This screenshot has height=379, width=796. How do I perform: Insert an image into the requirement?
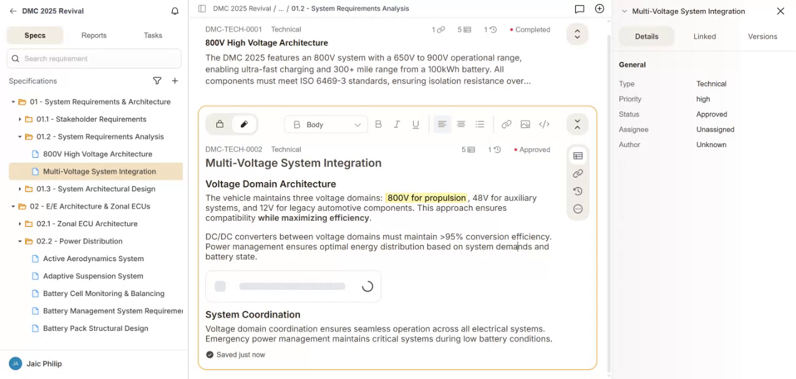click(x=525, y=125)
